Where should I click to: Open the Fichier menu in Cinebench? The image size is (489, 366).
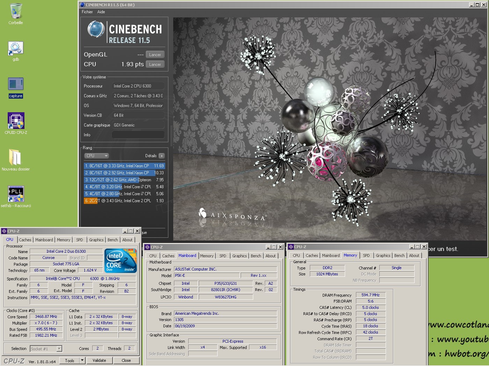87,12
